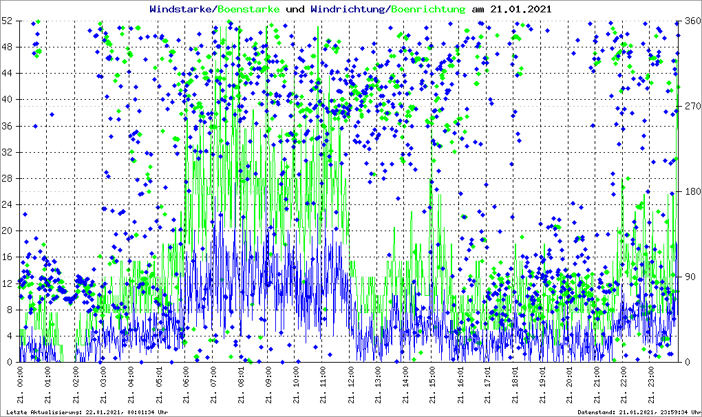This screenshot has width=702, height=417.
Task: Click the 00:00 time axis label
Action: point(20,385)
